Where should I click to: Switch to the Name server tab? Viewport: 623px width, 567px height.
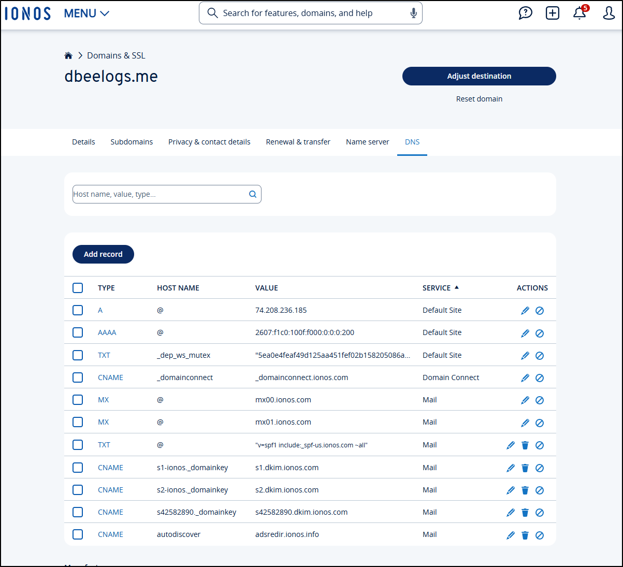(368, 142)
